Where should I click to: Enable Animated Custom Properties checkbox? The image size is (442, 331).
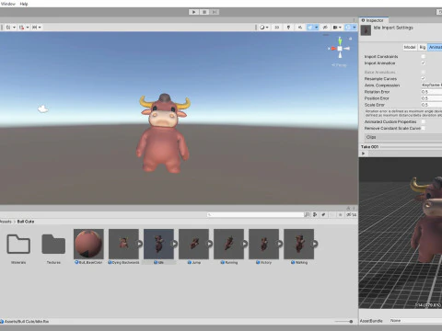424,121
